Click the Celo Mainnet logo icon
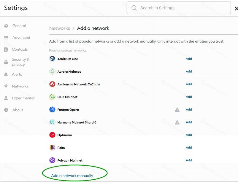238x182 pixels. click(52, 97)
